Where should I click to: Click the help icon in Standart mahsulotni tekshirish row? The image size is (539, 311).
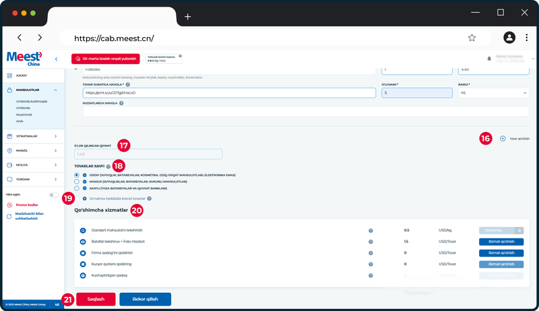click(x=371, y=231)
